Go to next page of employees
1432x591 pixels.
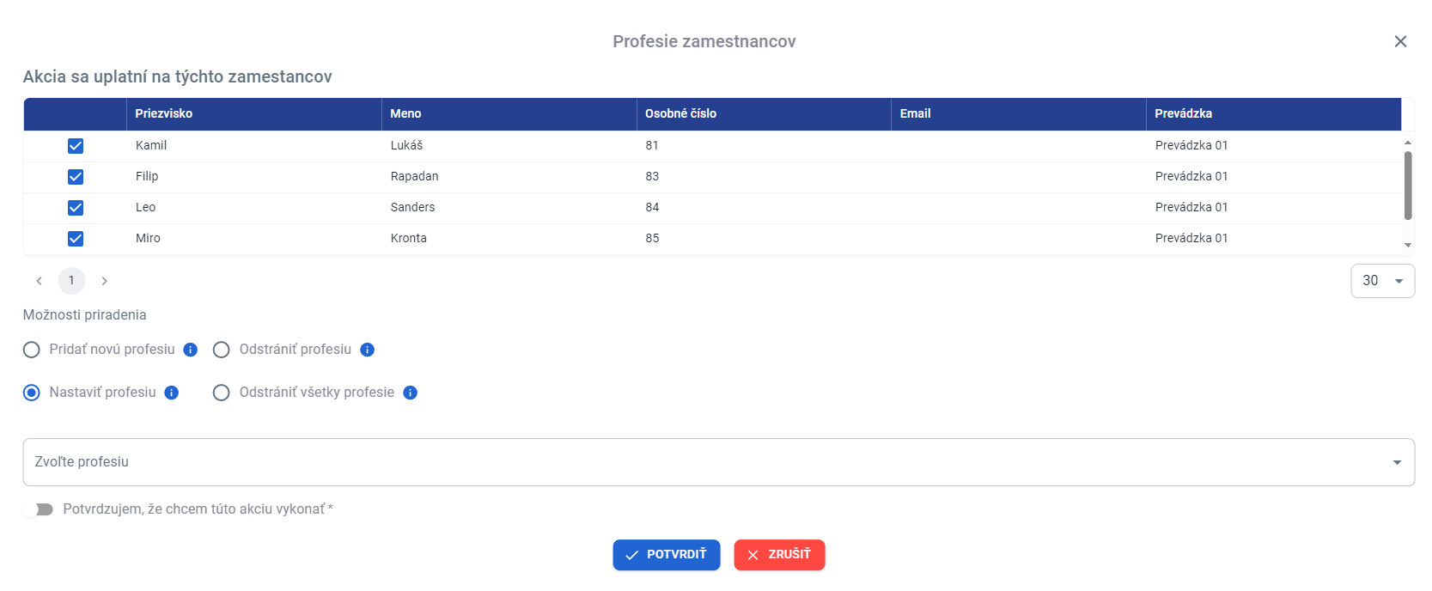tap(105, 281)
